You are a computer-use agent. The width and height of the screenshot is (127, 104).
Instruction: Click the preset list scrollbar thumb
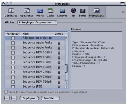tap(66, 68)
